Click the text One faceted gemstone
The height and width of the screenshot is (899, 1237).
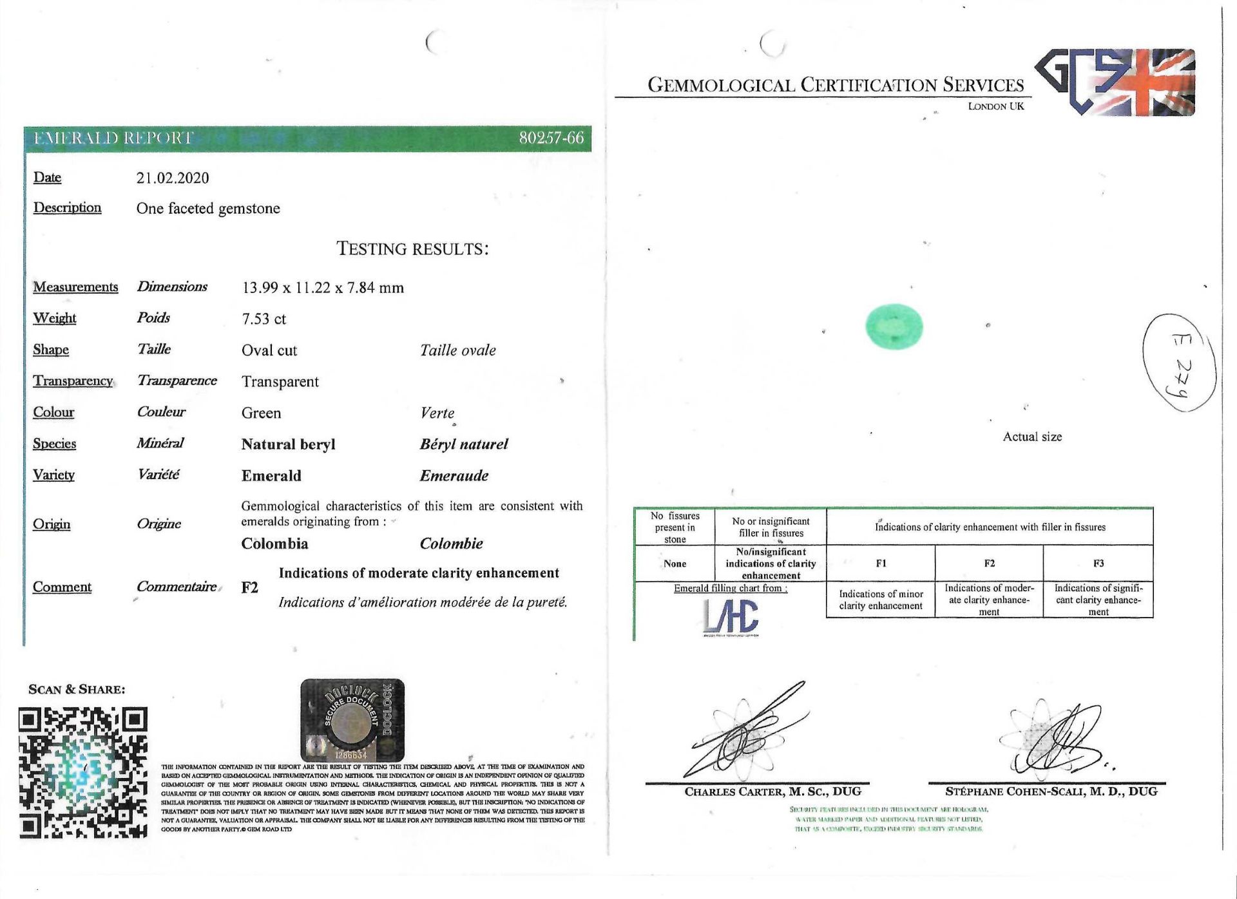(208, 209)
